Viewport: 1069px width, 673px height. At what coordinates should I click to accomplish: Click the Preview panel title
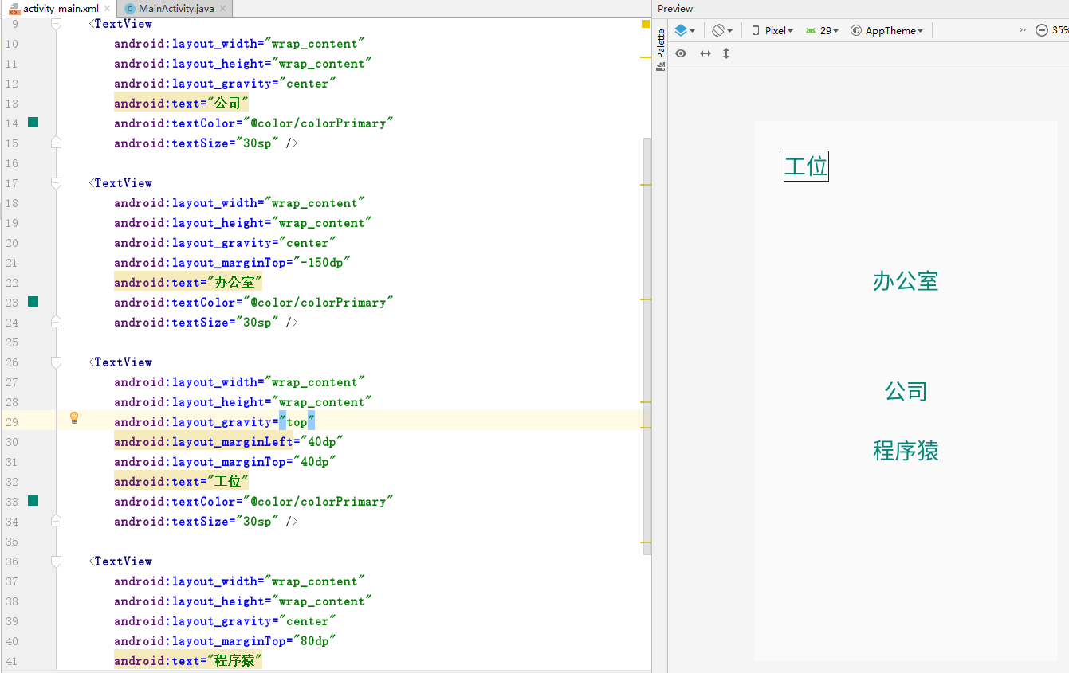tap(675, 9)
